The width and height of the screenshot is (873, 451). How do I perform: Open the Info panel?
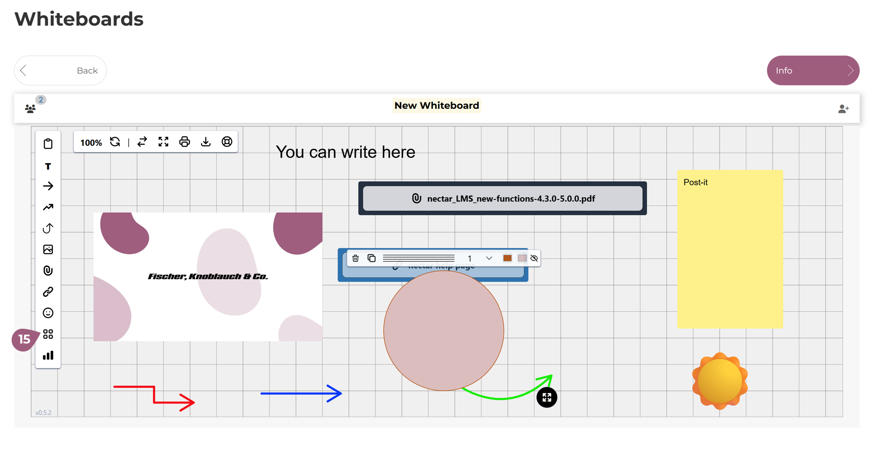pyautogui.click(x=813, y=70)
